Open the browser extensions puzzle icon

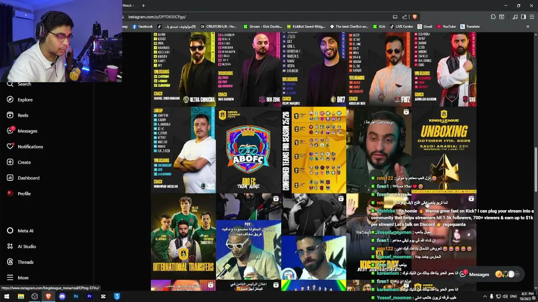click(x=493, y=17)
